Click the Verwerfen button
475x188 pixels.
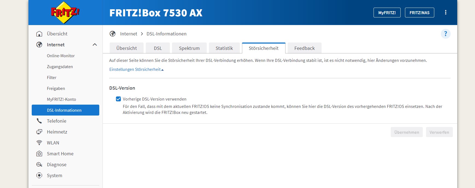point(439,132)
